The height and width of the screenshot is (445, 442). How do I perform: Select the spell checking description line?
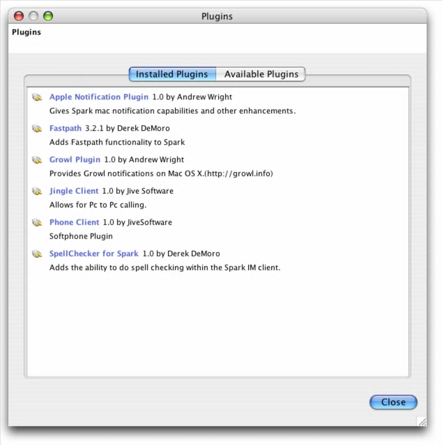click(165, 268)
